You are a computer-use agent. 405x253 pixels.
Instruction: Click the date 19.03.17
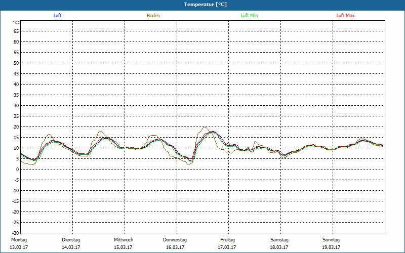pos(331,247)
